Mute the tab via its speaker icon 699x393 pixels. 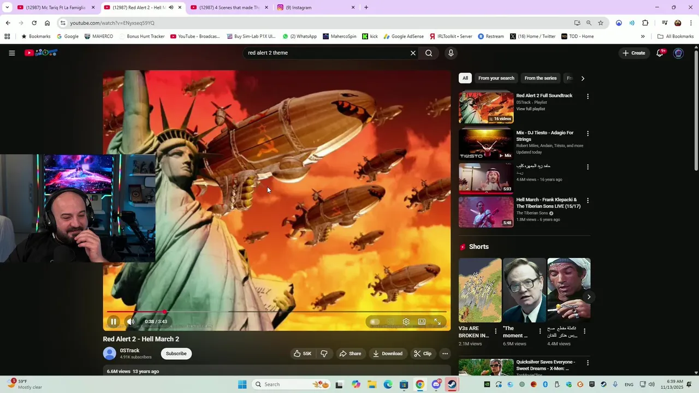171,8
